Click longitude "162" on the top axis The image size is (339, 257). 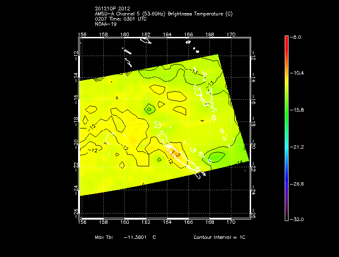[146, 35]
